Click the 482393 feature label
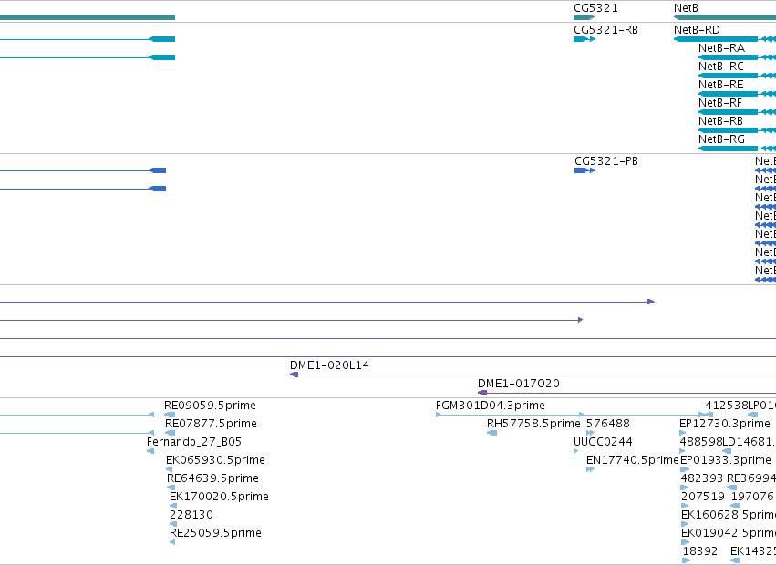 point(702,478)
